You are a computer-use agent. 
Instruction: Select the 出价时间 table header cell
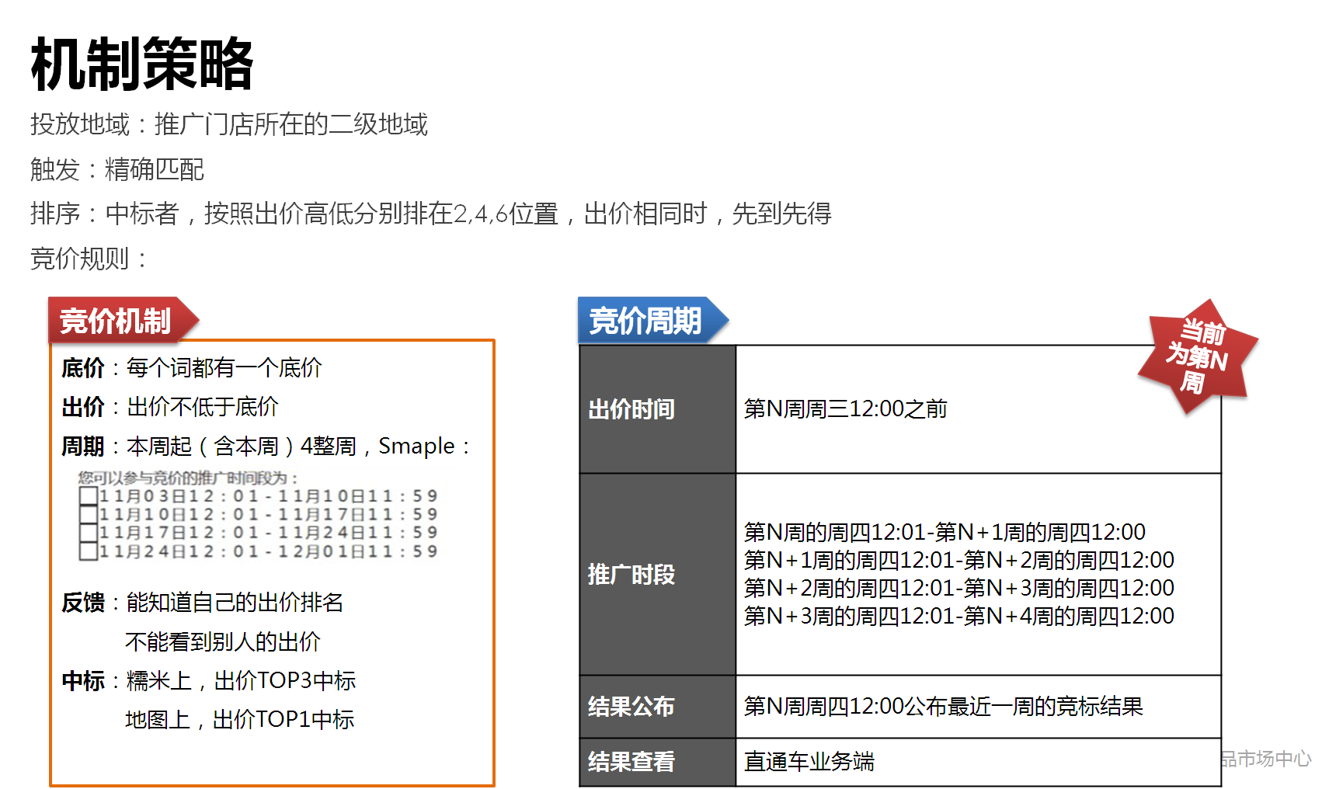click(x=631, y=409)
